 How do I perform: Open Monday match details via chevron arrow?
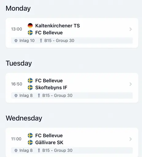pyautogui.click(x=131, y=29)
